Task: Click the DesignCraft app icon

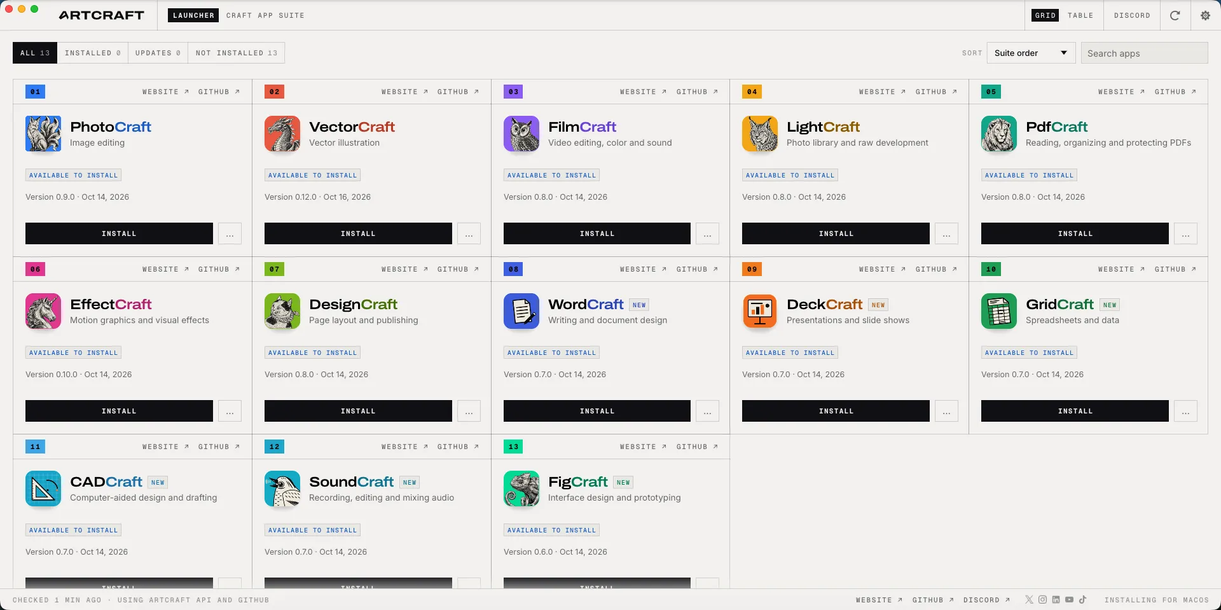Action: tap(282, 311)
